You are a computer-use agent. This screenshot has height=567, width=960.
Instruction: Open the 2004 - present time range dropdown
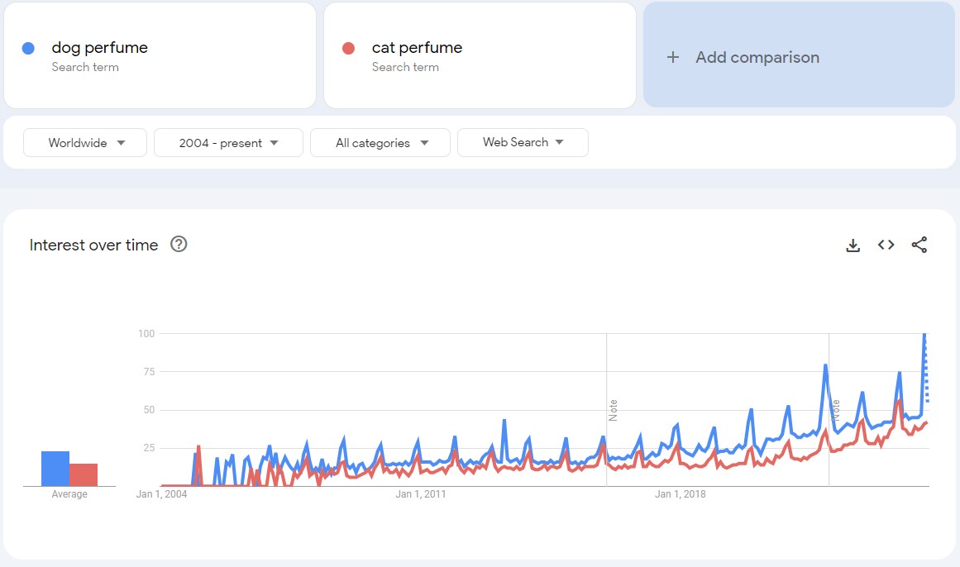pos(228,142)
